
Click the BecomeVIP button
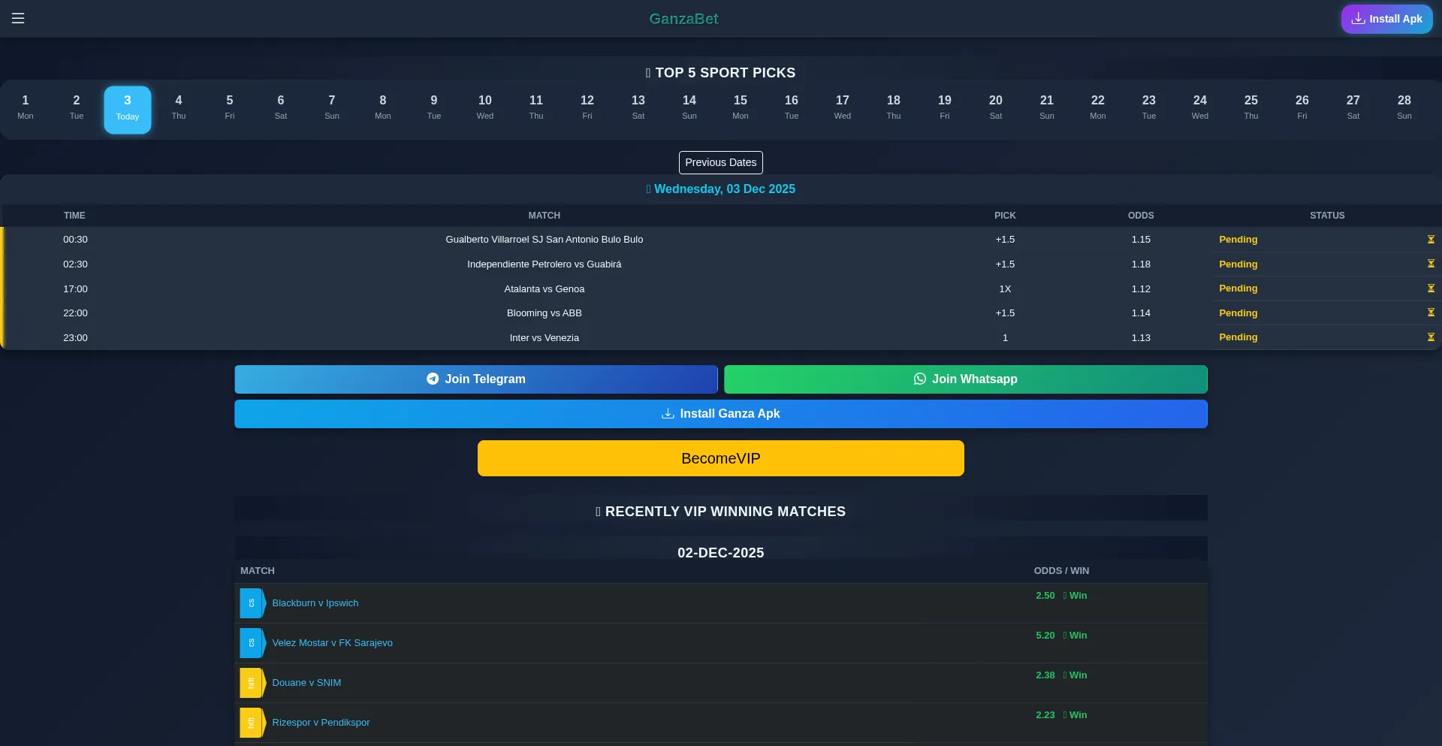pos(721,458)
